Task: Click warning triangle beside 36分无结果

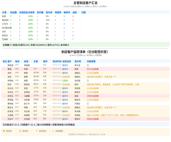Action: pyautogui.click(x=88, y=111)
